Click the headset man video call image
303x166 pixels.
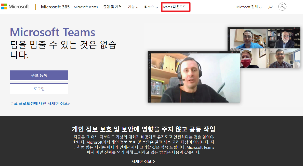coord(194,77)
